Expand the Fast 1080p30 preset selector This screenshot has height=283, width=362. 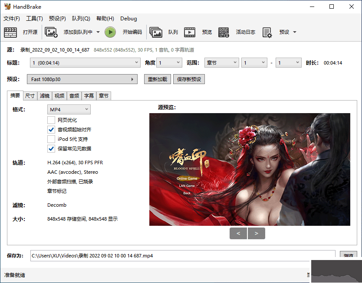82,79
